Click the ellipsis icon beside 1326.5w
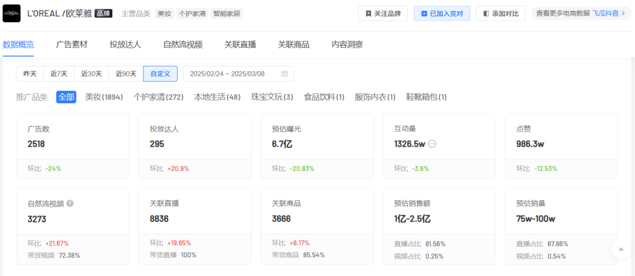Viewport: 635px width, 276px height. click(432, 144)
